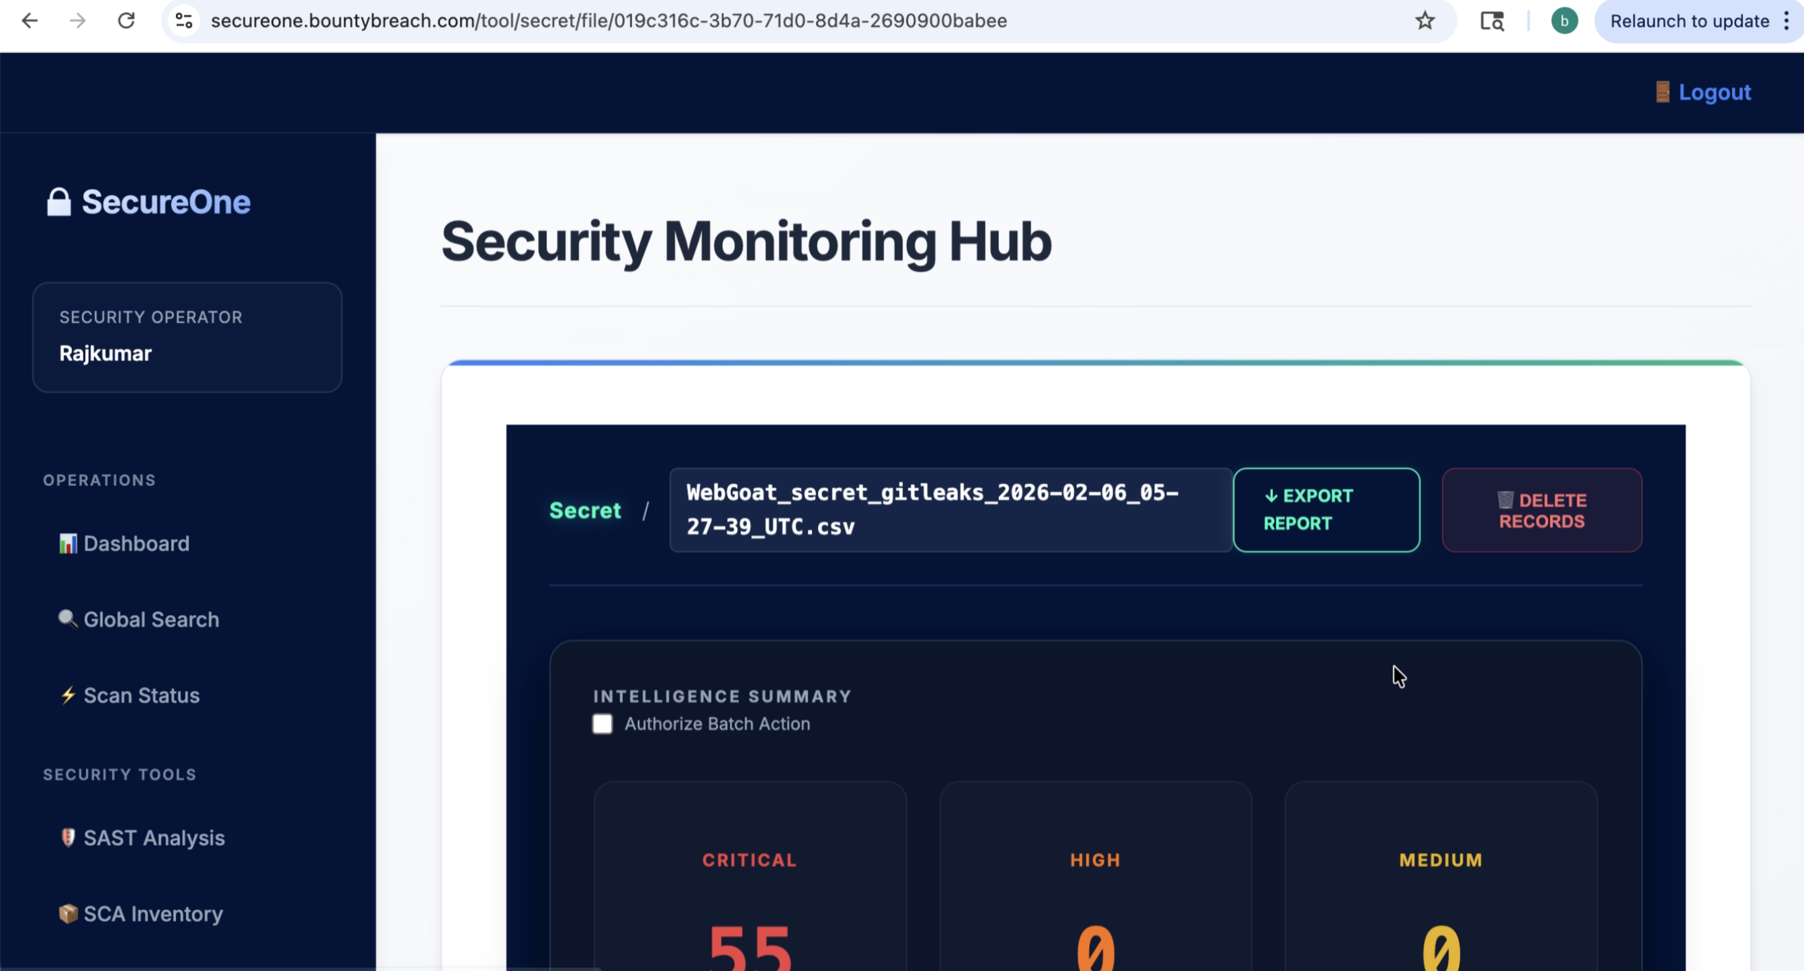1804x971 pixels.
Task: Click the Dashboard chart icon
Action: coord(68,543)
